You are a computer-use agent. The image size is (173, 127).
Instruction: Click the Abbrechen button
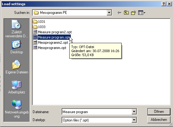point(159,120)
